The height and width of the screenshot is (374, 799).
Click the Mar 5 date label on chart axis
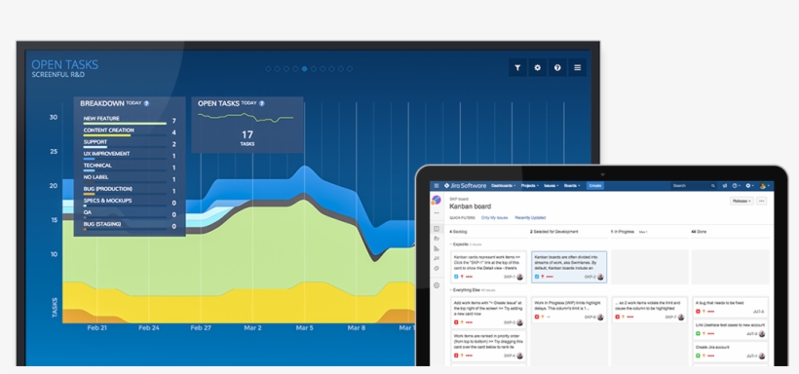tap(305, 328)
